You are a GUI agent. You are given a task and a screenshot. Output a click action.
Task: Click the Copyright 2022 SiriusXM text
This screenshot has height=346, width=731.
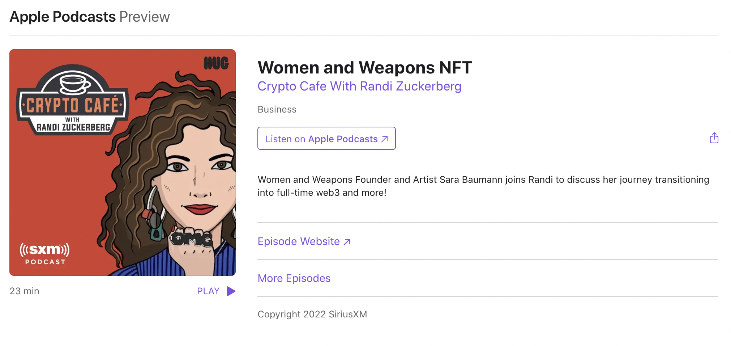(312, 314)
